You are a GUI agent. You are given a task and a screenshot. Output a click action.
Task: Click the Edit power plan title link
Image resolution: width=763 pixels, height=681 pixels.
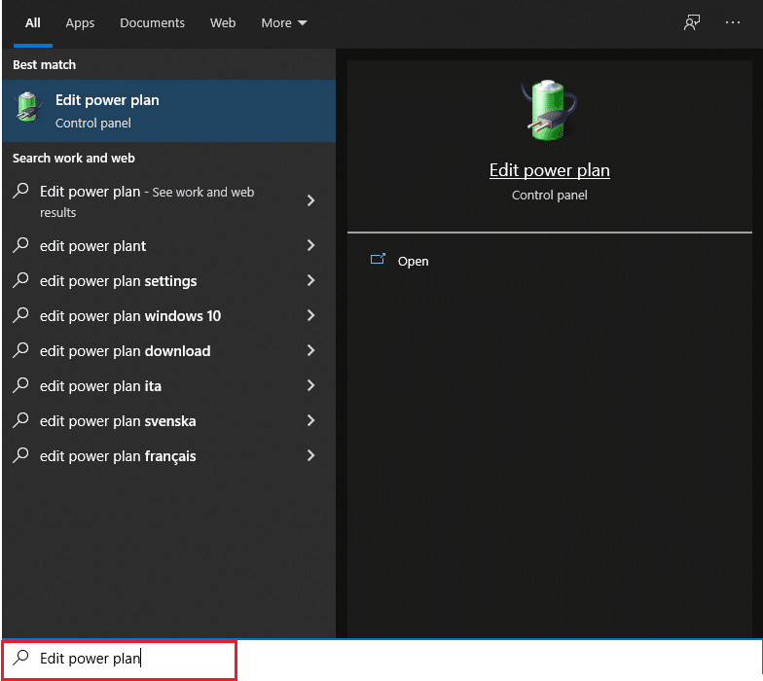coord(549,170)
